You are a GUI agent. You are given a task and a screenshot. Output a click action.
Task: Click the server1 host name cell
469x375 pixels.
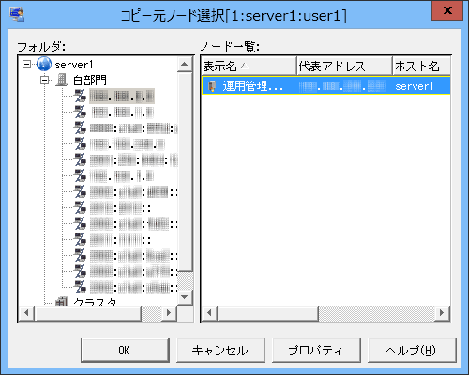point(415,86)
